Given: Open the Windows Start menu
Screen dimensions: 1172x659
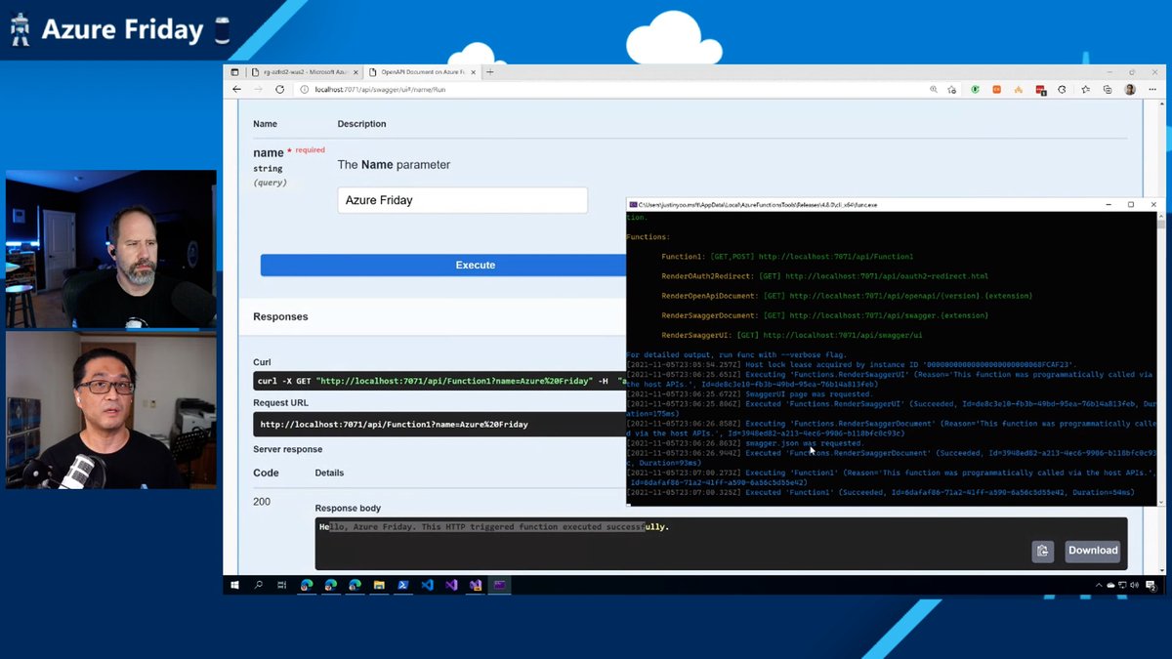Looking at the screenshot, I should pos(234,585).
